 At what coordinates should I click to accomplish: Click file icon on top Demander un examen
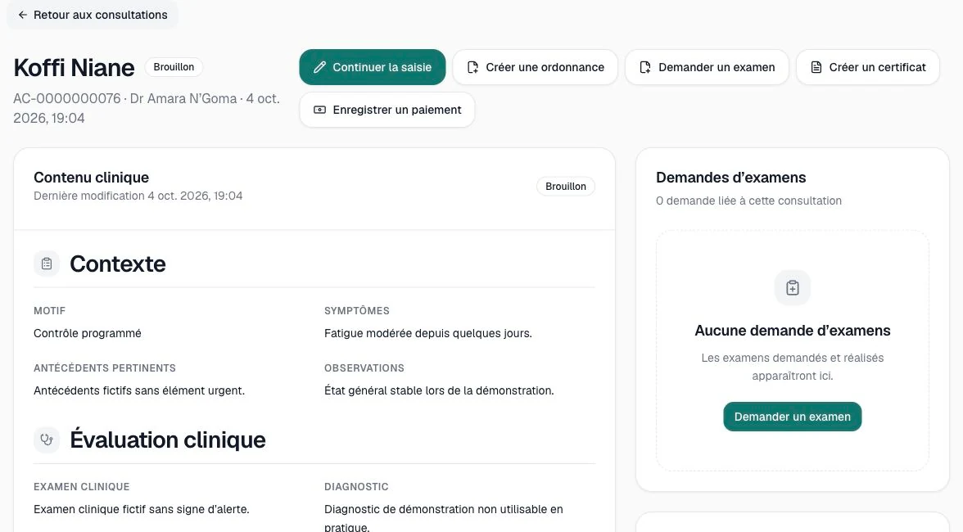[645, 67]
